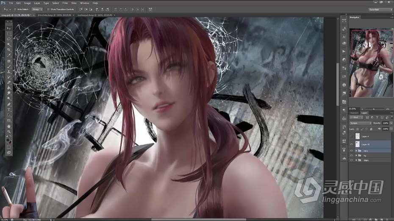The image size is (394, 221).
Task: Open the Info panel icon in dock
Action: coord(344,85)
